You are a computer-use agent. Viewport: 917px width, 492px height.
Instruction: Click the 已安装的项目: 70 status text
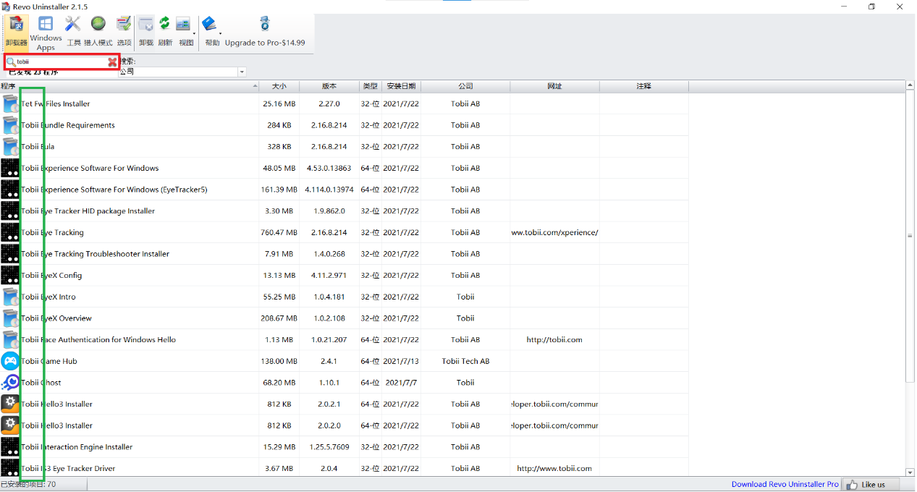28,485
